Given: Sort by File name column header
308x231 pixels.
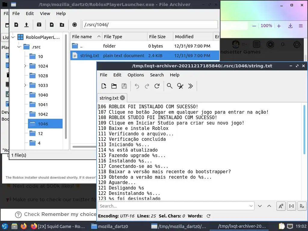Looking at the screenshot, I should 86,37.
